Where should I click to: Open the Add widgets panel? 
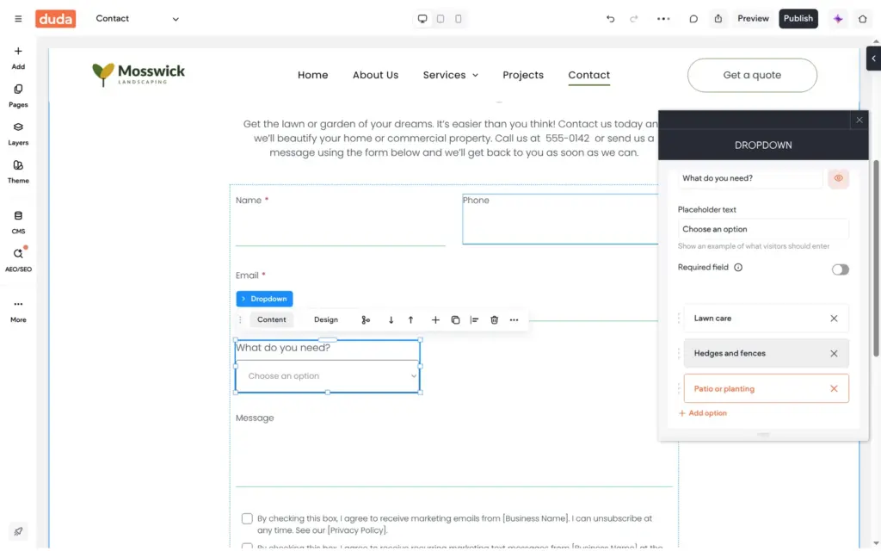click(18, 58)
